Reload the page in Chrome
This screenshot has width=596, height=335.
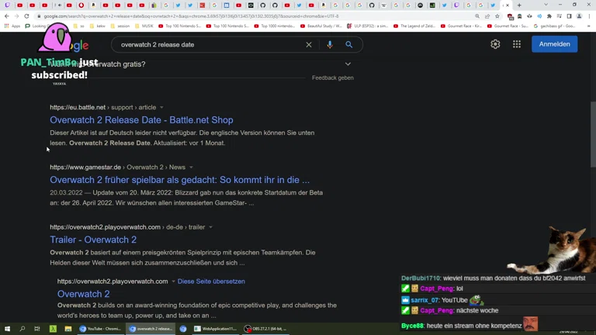click(26, 16)
